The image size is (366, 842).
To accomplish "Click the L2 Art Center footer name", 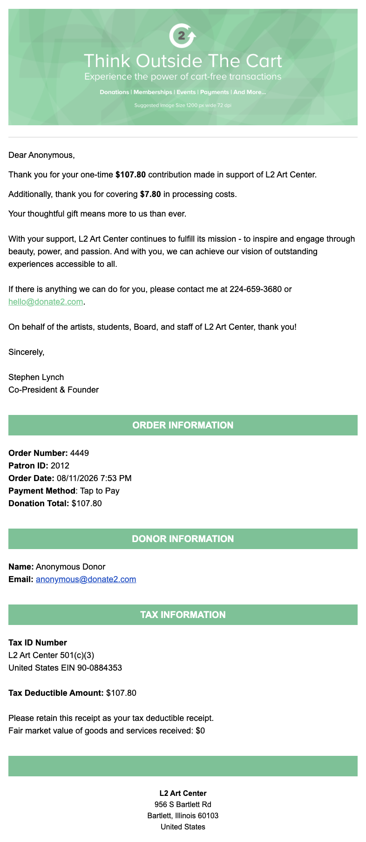I will (183, 793).
